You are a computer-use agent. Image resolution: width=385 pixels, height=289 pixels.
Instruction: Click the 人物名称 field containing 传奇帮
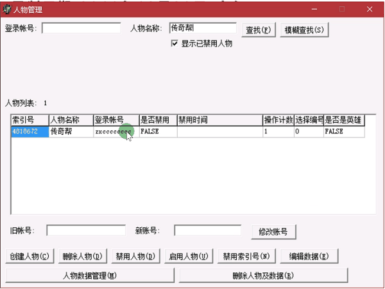203,28
